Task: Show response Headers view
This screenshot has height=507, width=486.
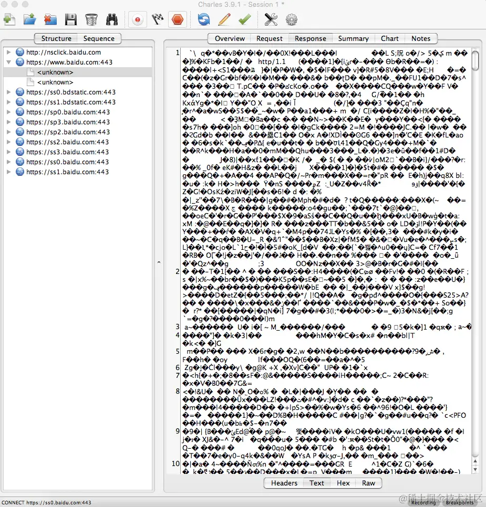Action: 284,483
